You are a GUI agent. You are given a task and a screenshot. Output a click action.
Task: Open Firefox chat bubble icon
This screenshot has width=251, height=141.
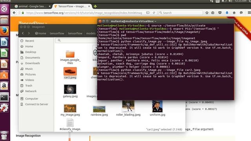pos(241,13)
